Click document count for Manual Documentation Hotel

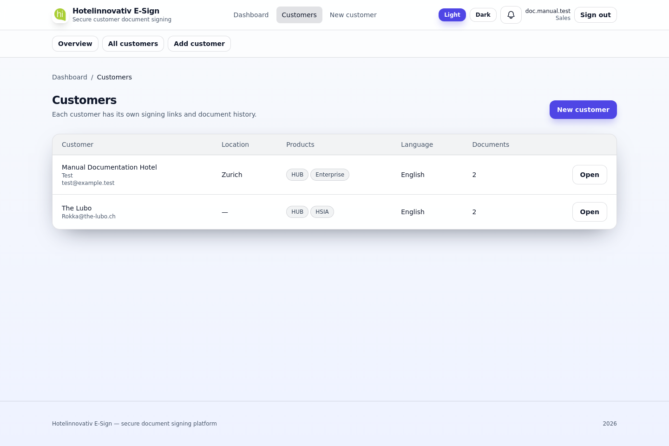click(x=474, y=175)
